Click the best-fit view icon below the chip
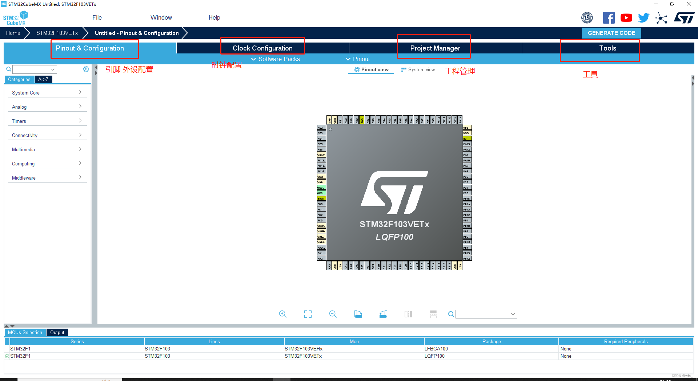Viewport: 698px width, 381px height. pyautogui.click(x=308, y=314)
